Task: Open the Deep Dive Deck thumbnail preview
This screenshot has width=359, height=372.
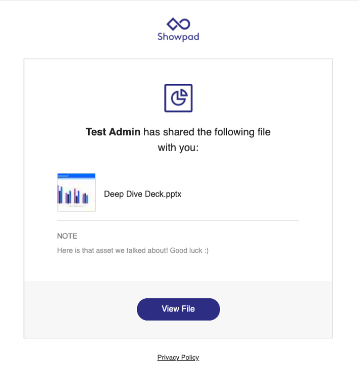Action: [76, 192]
